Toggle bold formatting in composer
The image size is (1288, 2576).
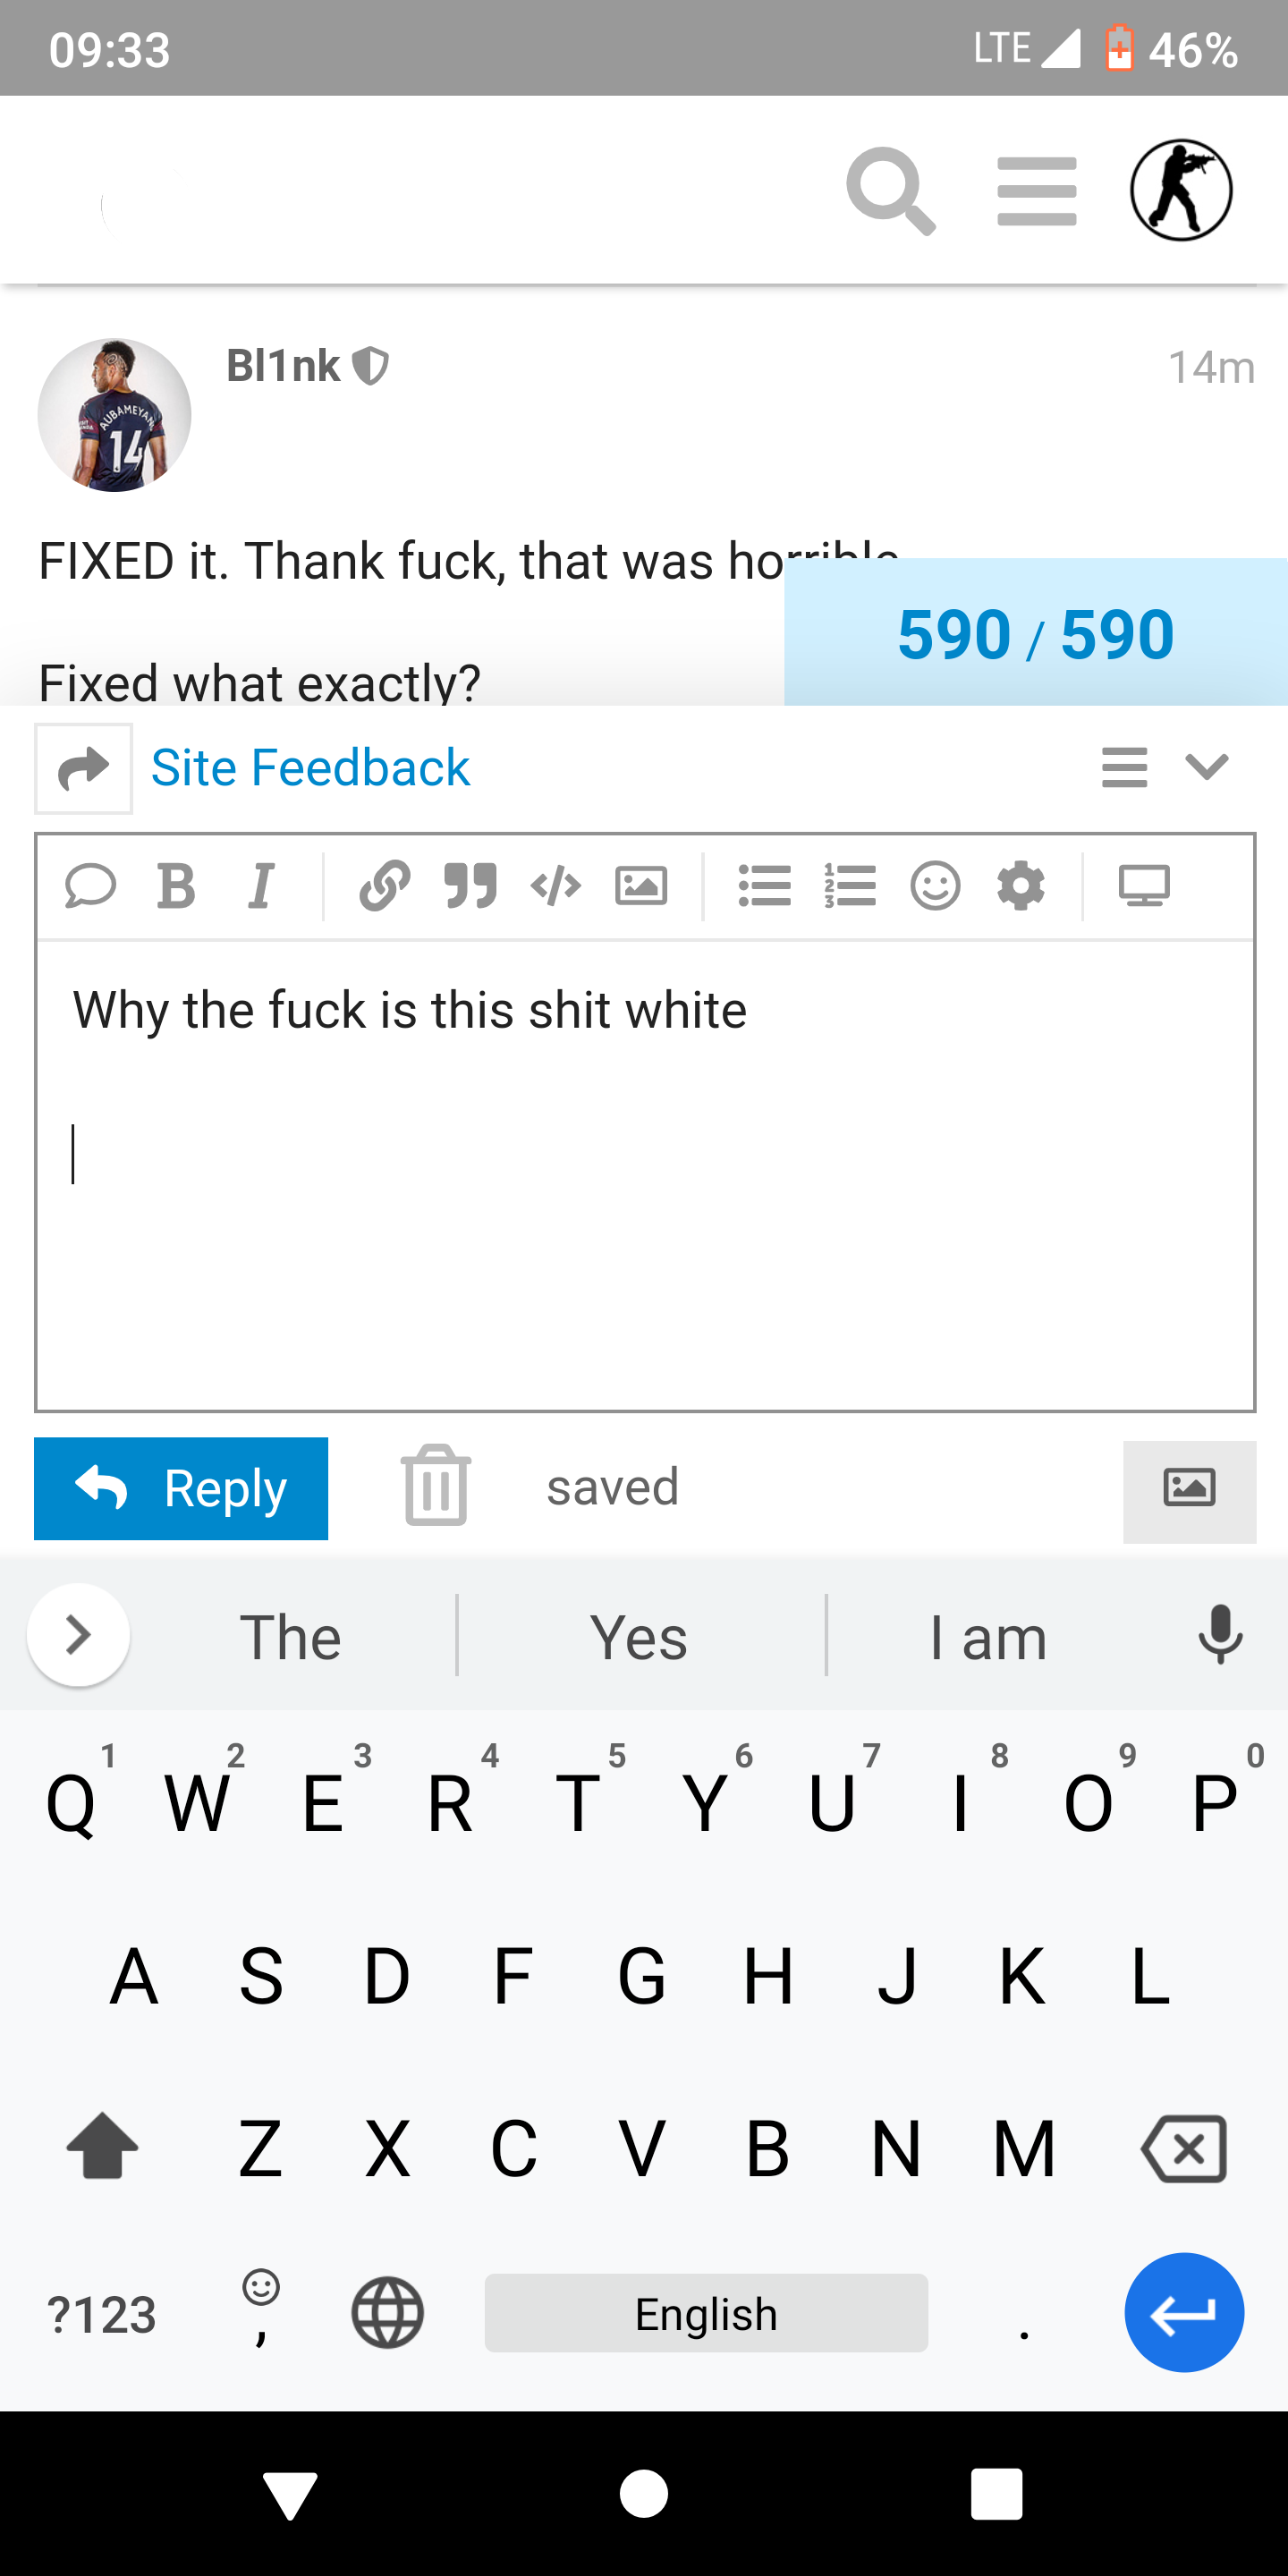pos(176,886)
